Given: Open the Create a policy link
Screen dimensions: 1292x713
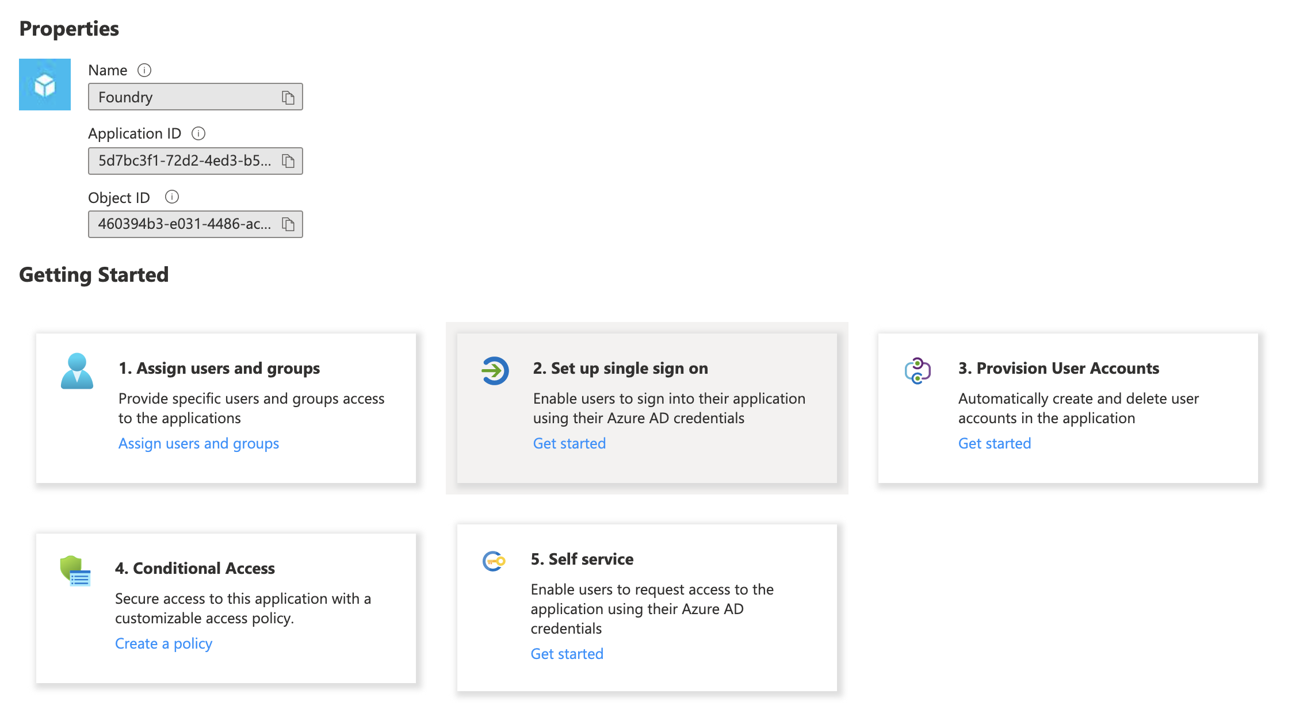Looking at the screenshot, I should click(163, 643).
